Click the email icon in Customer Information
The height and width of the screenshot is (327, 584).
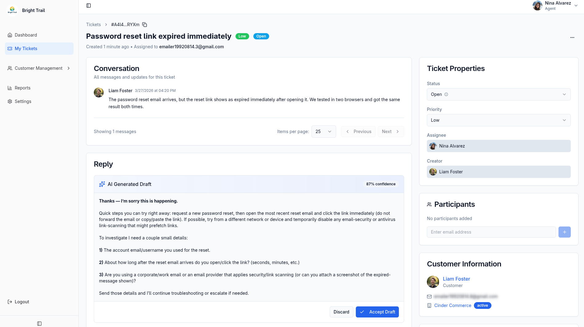pyautogui.click(x=429, y=297)
